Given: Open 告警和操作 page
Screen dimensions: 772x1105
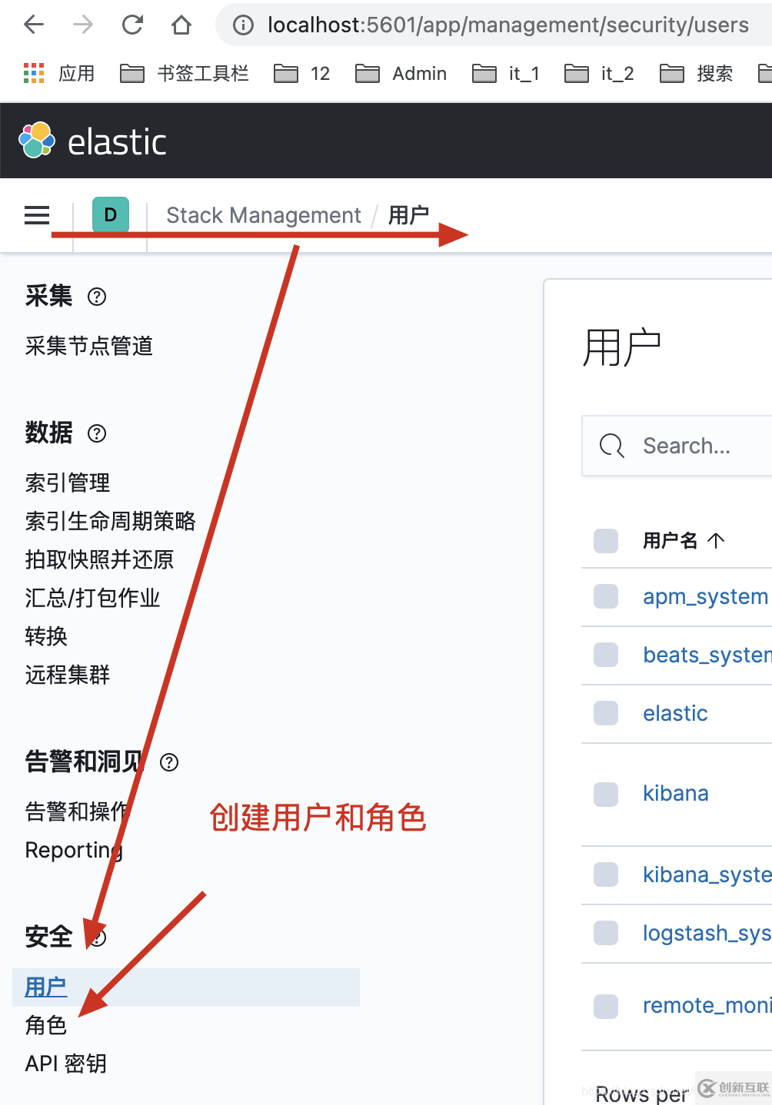Looking at the screenshot, I should [78, 811].
